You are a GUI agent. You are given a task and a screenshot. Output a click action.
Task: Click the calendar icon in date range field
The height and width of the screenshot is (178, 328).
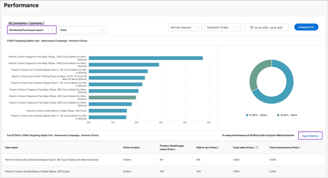[x=252, y=28]
